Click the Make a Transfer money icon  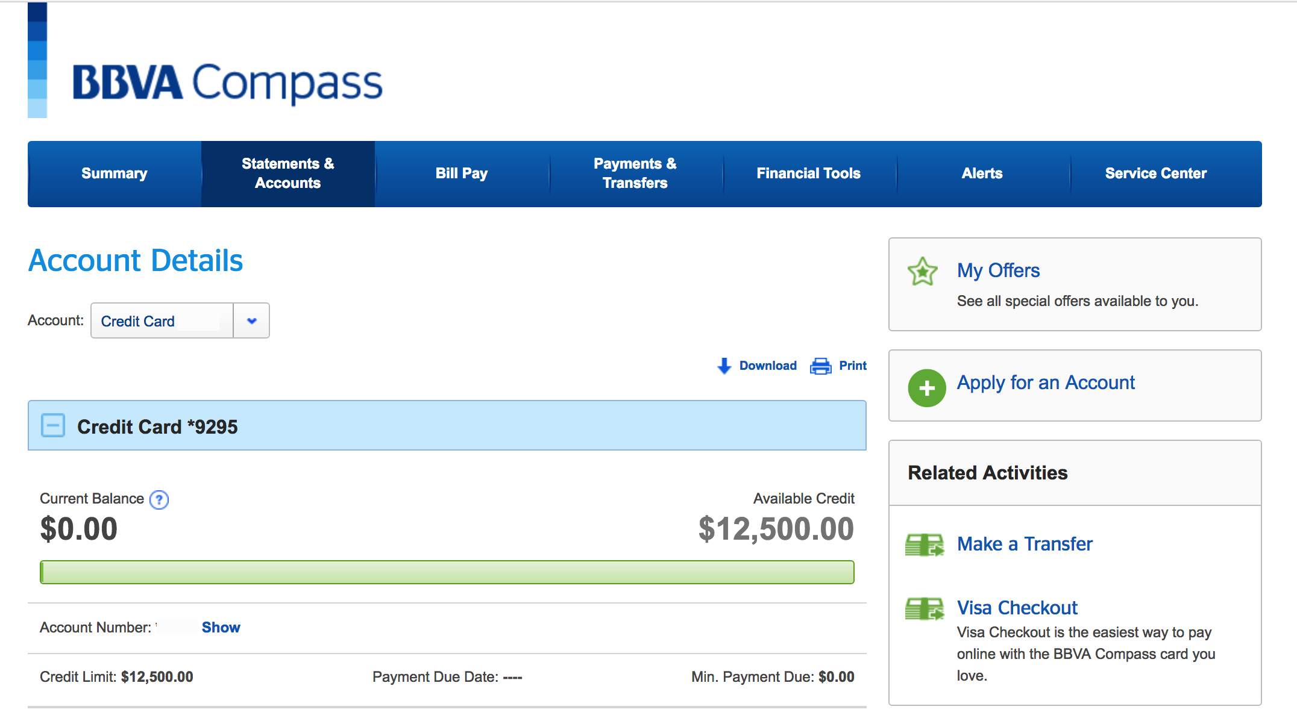pyautogui.click(x=925, y=545)
